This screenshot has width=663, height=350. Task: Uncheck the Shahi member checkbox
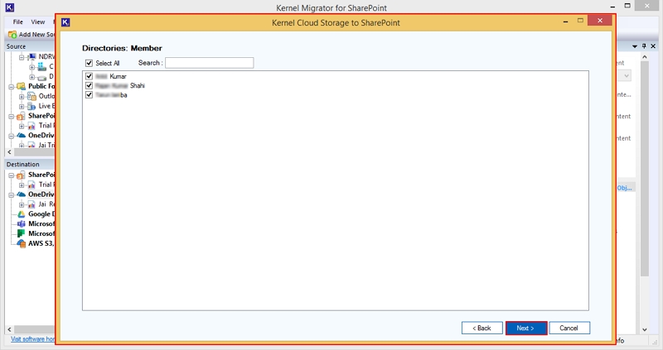(89, 85)
